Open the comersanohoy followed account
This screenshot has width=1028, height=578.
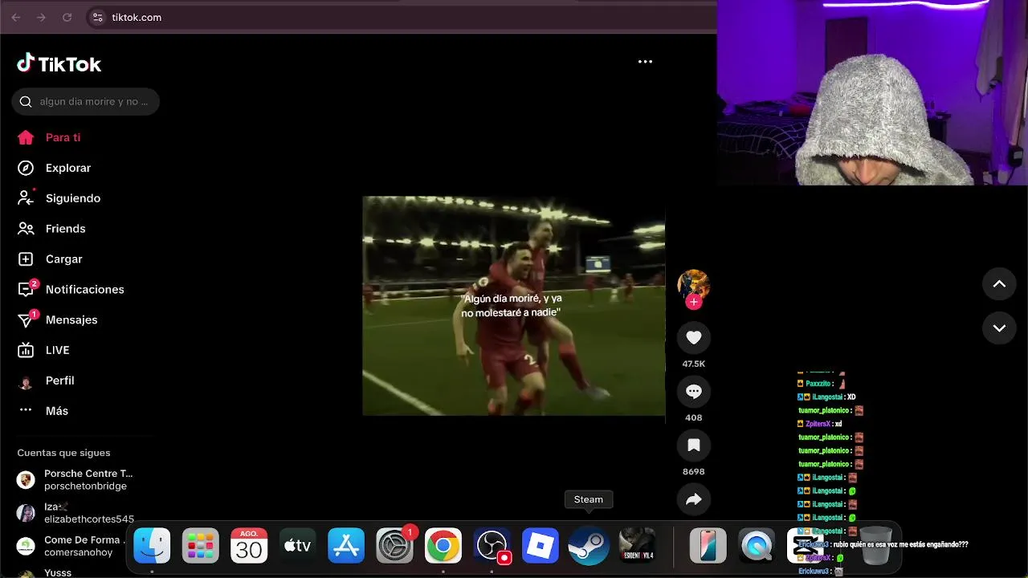coord(71,546)
